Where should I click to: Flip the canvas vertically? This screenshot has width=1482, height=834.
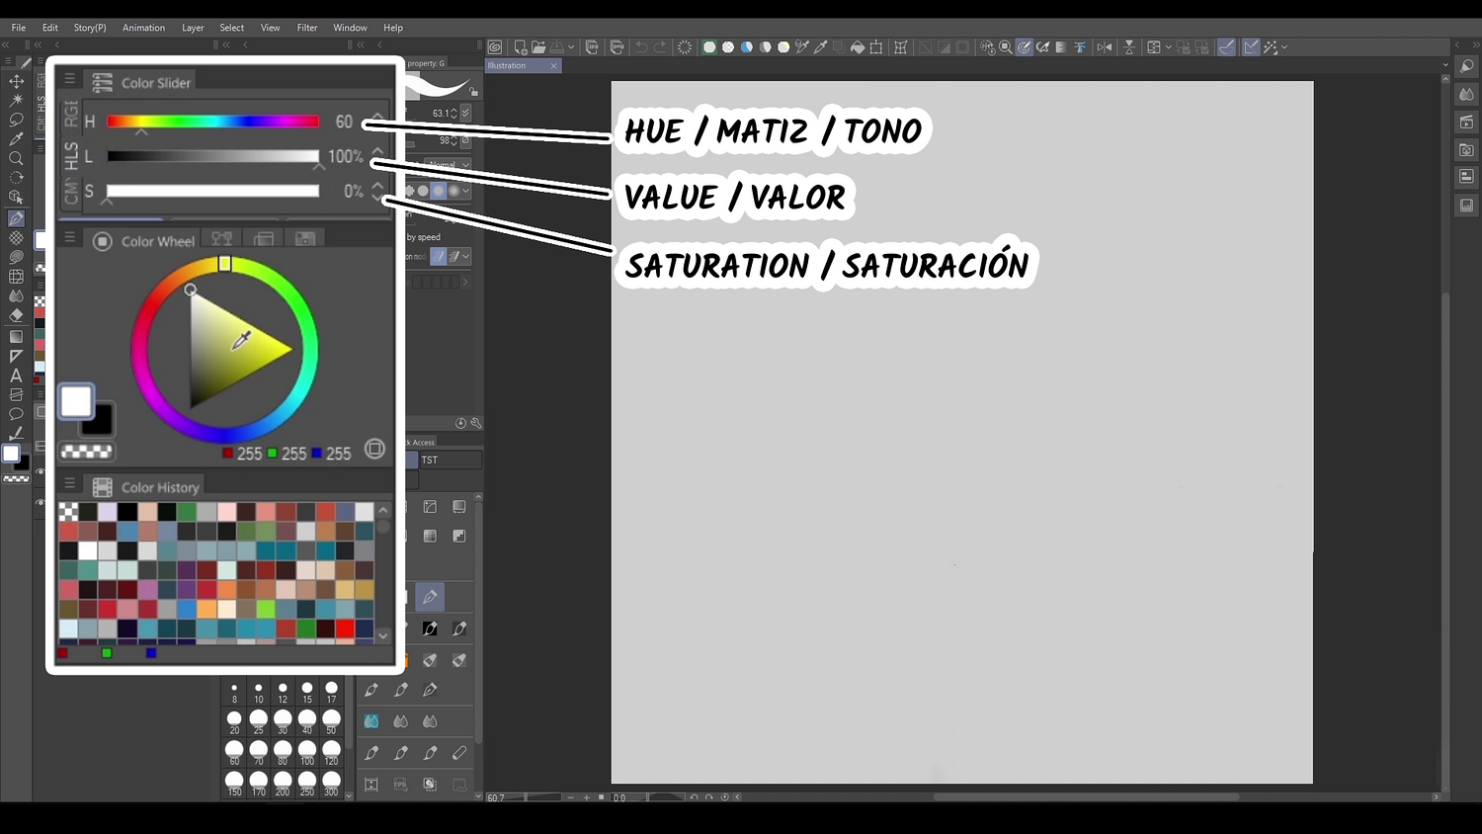[1129, 46]
